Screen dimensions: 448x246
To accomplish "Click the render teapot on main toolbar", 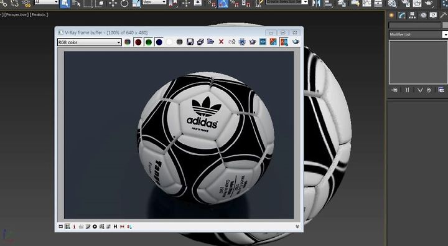I will (429, 3).
